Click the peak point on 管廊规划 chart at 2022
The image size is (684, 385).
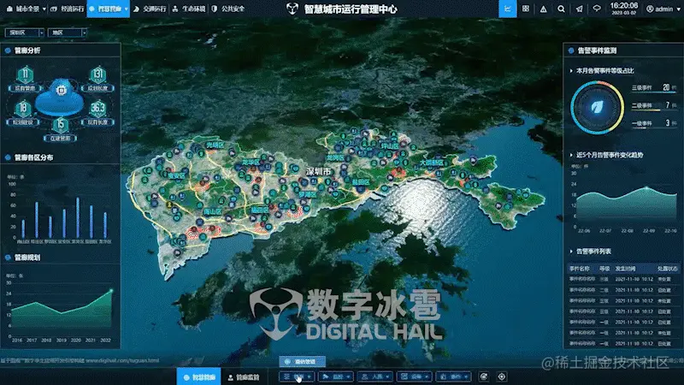click(111, 290)
